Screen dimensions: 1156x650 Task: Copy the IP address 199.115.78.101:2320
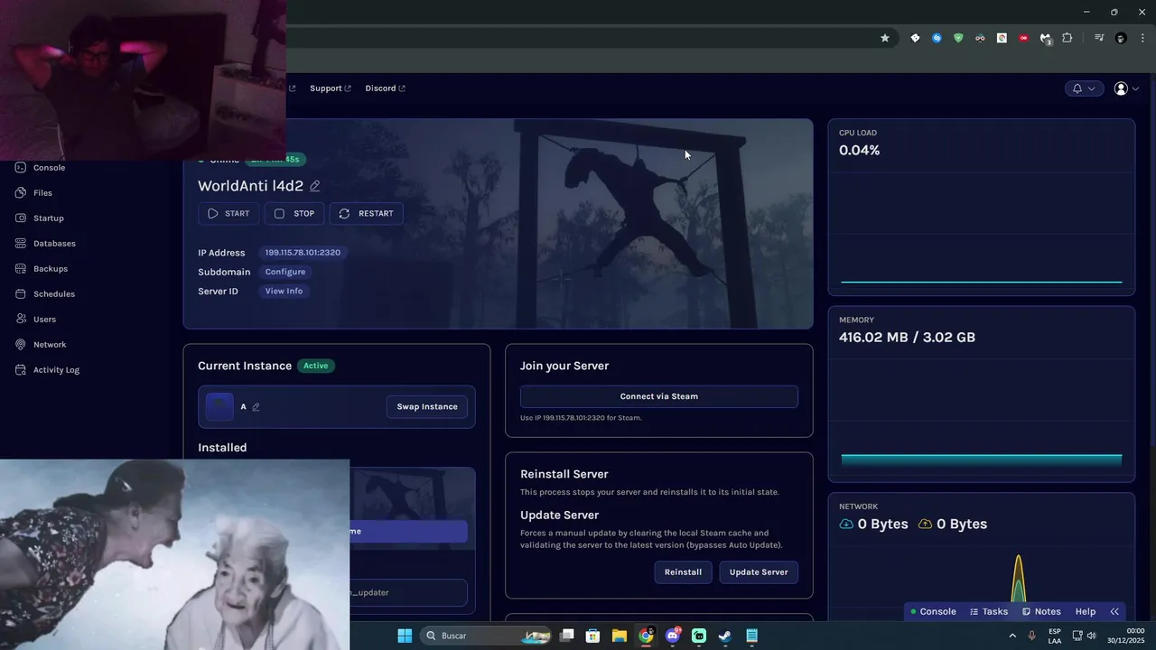pyautogui.click(x=303, y=253)
